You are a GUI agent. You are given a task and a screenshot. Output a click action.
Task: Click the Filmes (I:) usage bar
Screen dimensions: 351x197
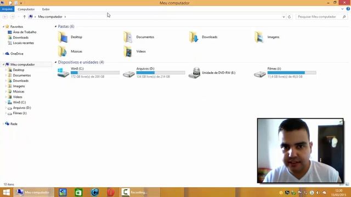[292, 73]
